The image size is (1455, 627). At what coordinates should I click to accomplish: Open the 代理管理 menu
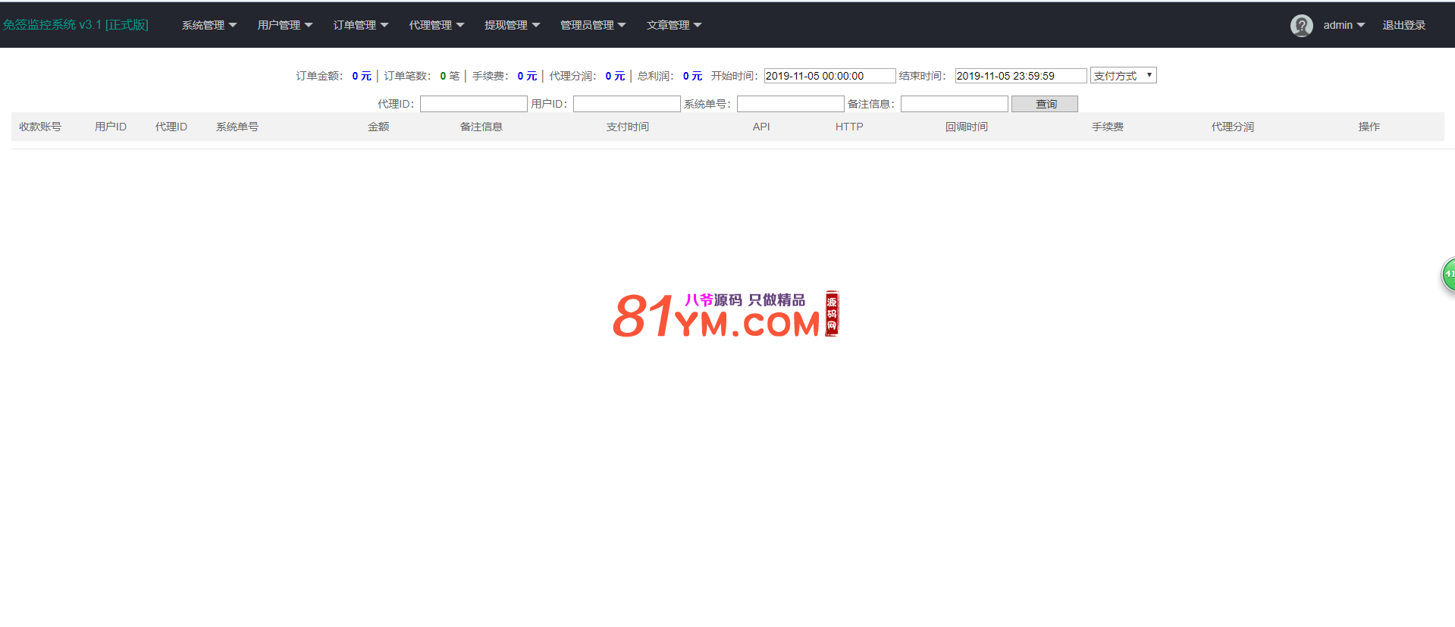(x=437, y=25)
